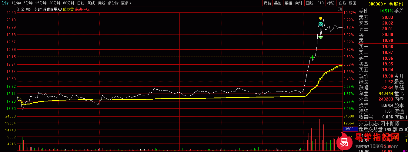Click the green diamond signal marker
This screenshot has width=408, height=152.
[x=321, y=37]
